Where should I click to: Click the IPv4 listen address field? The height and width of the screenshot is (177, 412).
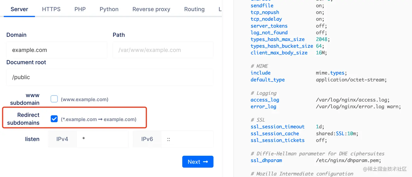[103, 139]
